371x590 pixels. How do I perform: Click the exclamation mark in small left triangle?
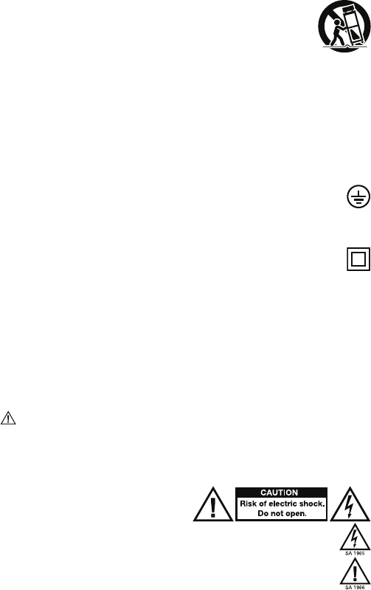coord(8,419)
